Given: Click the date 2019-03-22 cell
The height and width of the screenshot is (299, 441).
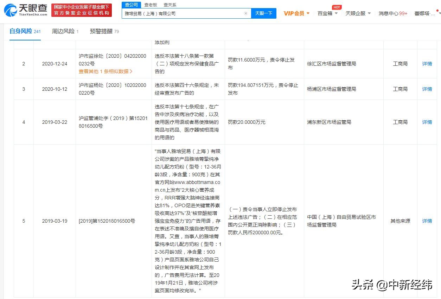Looking at the screenshot, I should point(55,122).
